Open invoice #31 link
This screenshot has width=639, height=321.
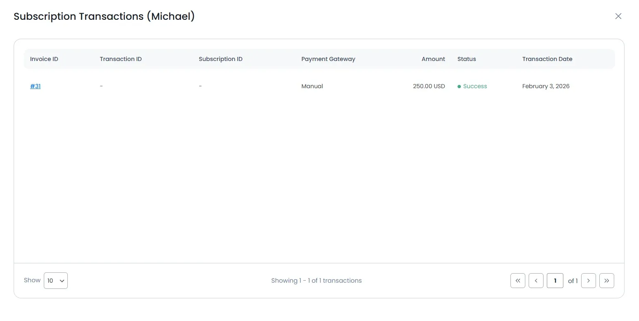click(35, 86)
